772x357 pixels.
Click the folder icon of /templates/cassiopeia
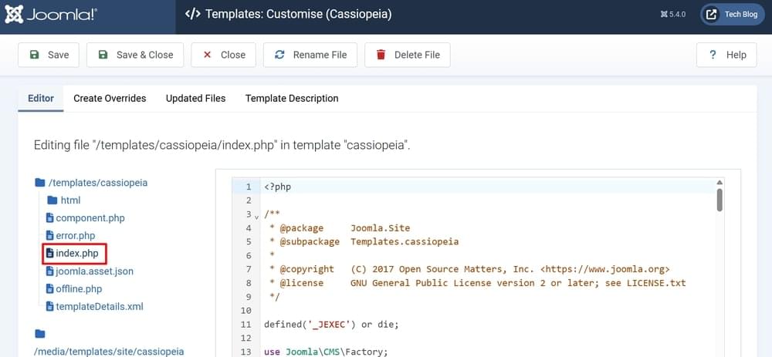pyautogui.click(x=40, y=183)
